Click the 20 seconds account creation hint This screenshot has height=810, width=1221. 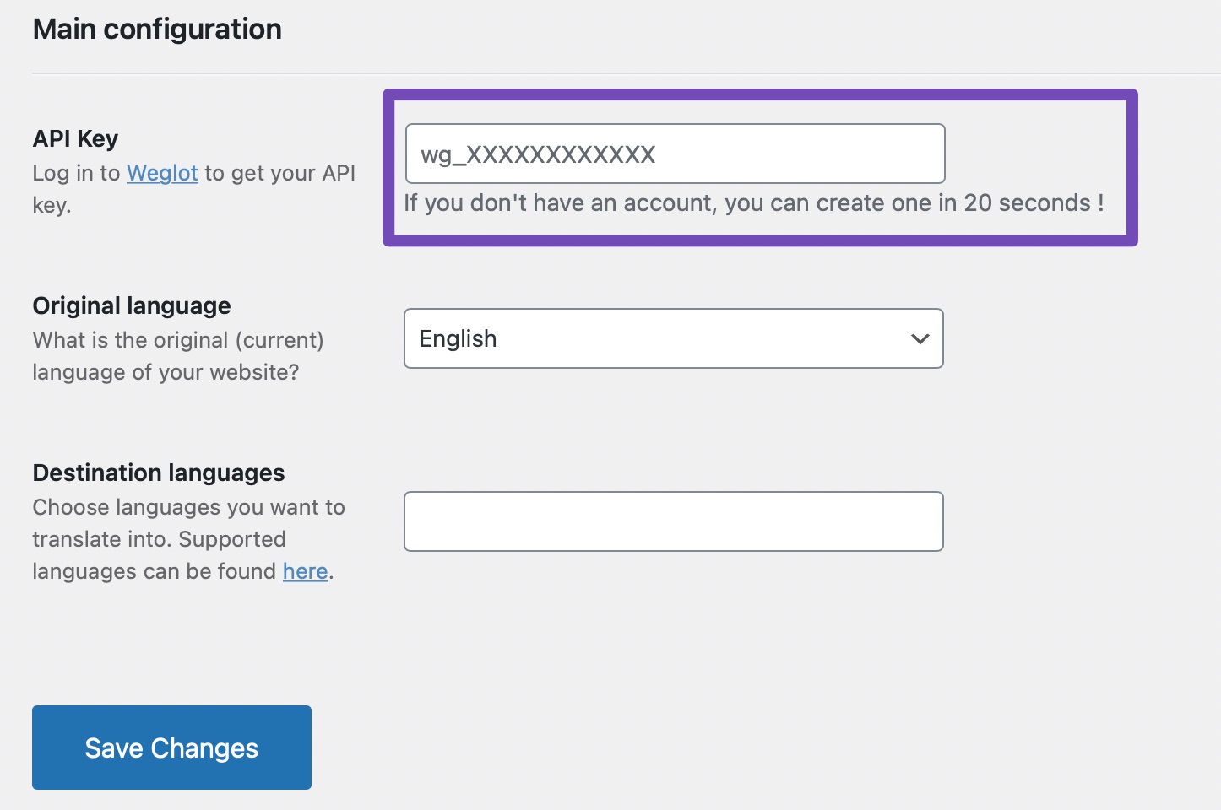(754, 202)
